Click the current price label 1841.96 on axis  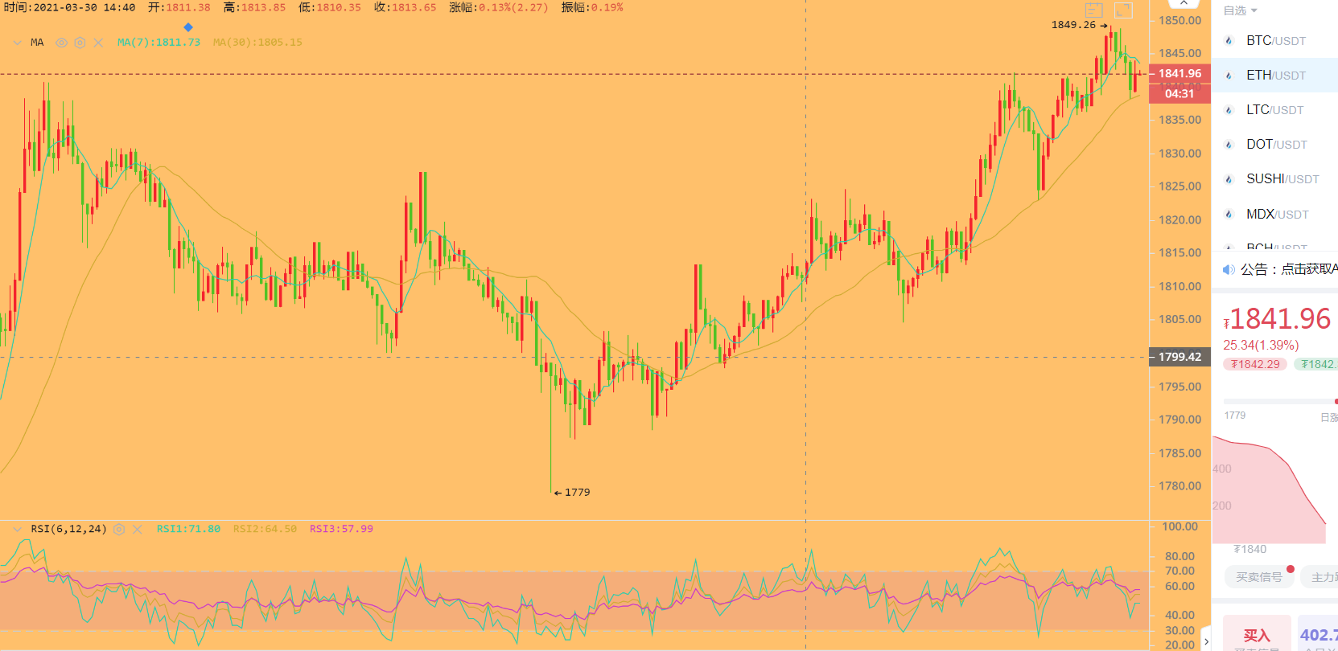tap(1179, 73)
